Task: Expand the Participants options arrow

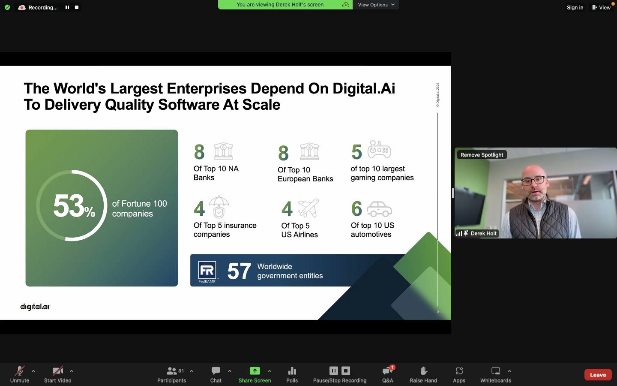Action: pyautogui.click(x=192, y=371)
